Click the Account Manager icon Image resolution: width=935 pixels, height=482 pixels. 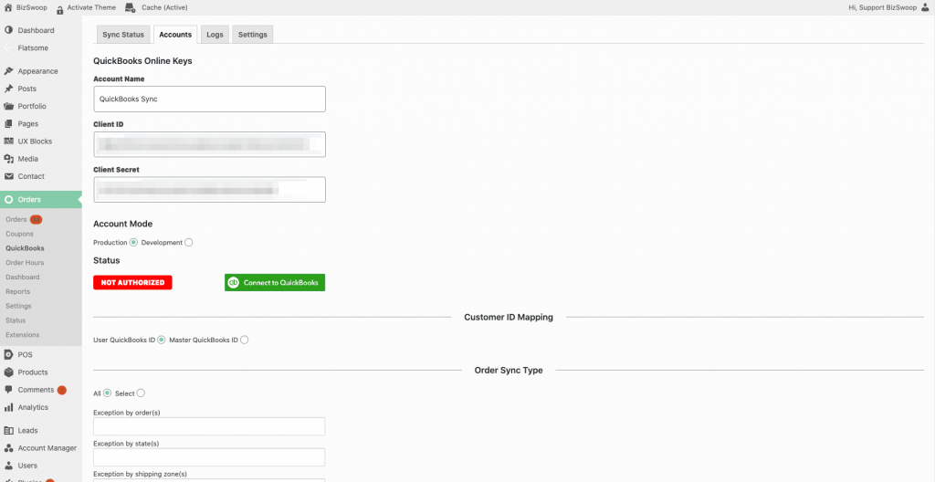coord(8,448)
